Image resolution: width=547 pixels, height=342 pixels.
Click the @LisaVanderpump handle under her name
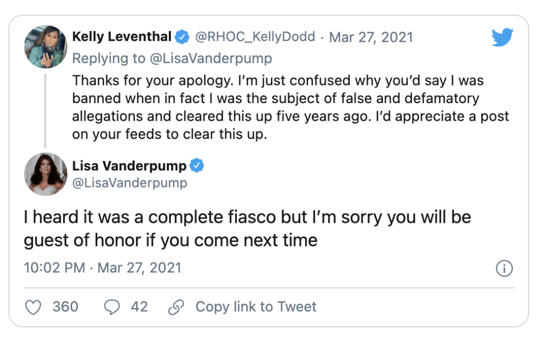click(x=130, y=183)
